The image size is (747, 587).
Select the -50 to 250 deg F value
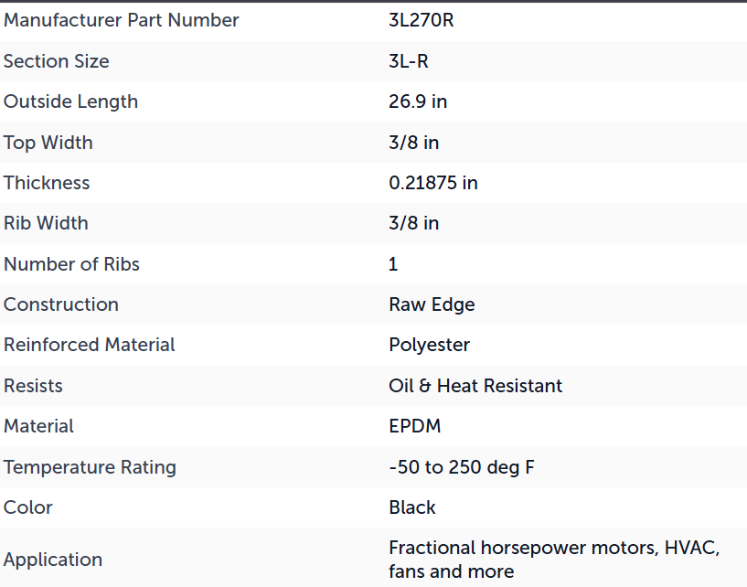[x=462, y=467]
